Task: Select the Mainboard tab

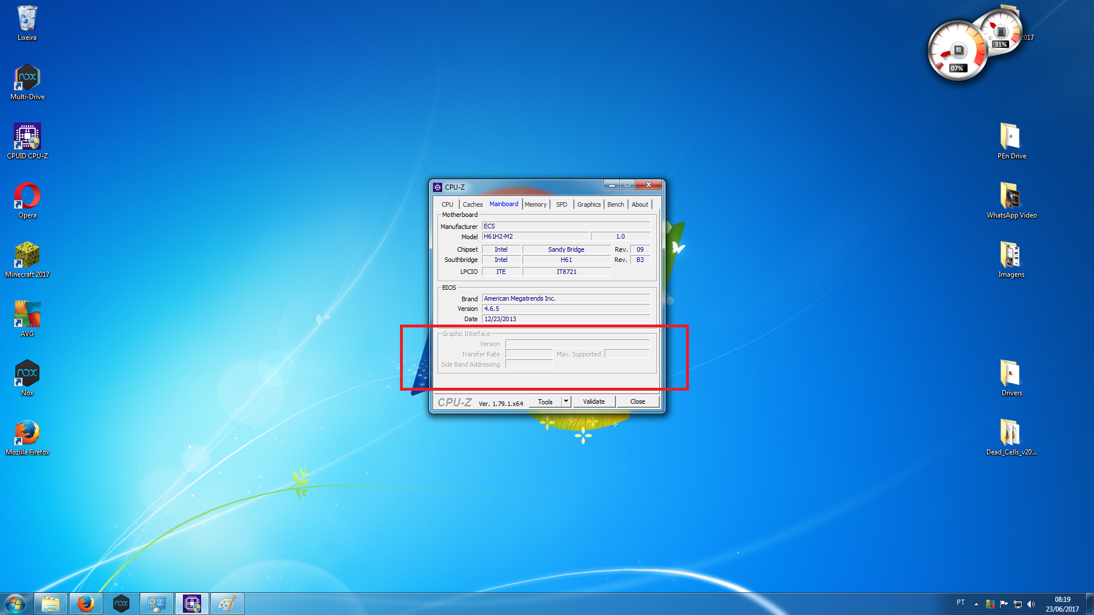Action: (504, 204)
